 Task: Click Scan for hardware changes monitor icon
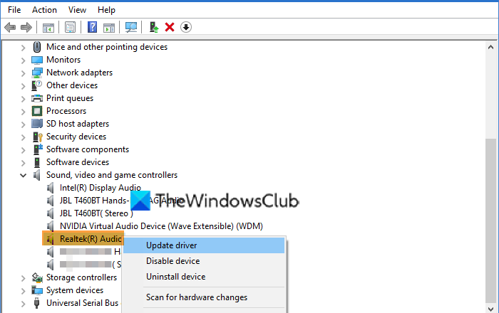[x=130, y=27]
